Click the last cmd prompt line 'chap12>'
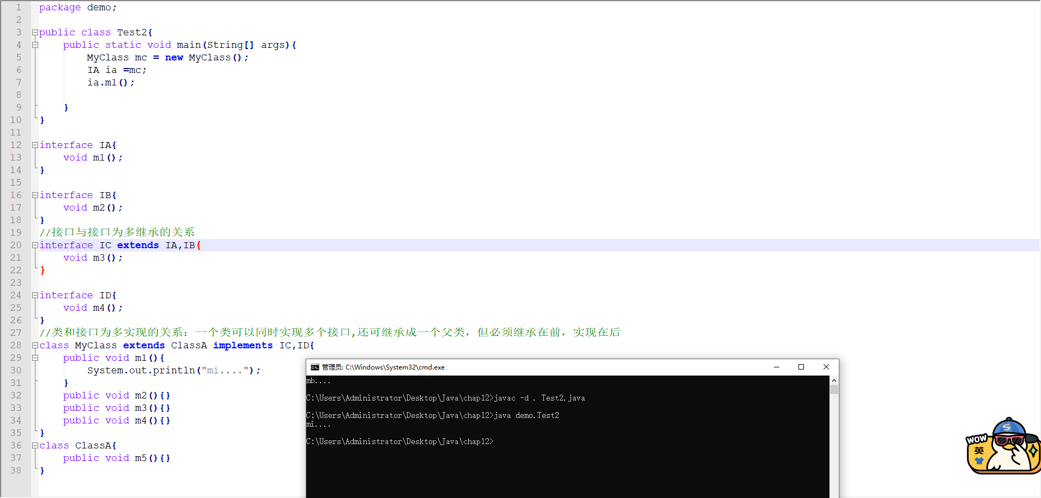 click(400, 442)
